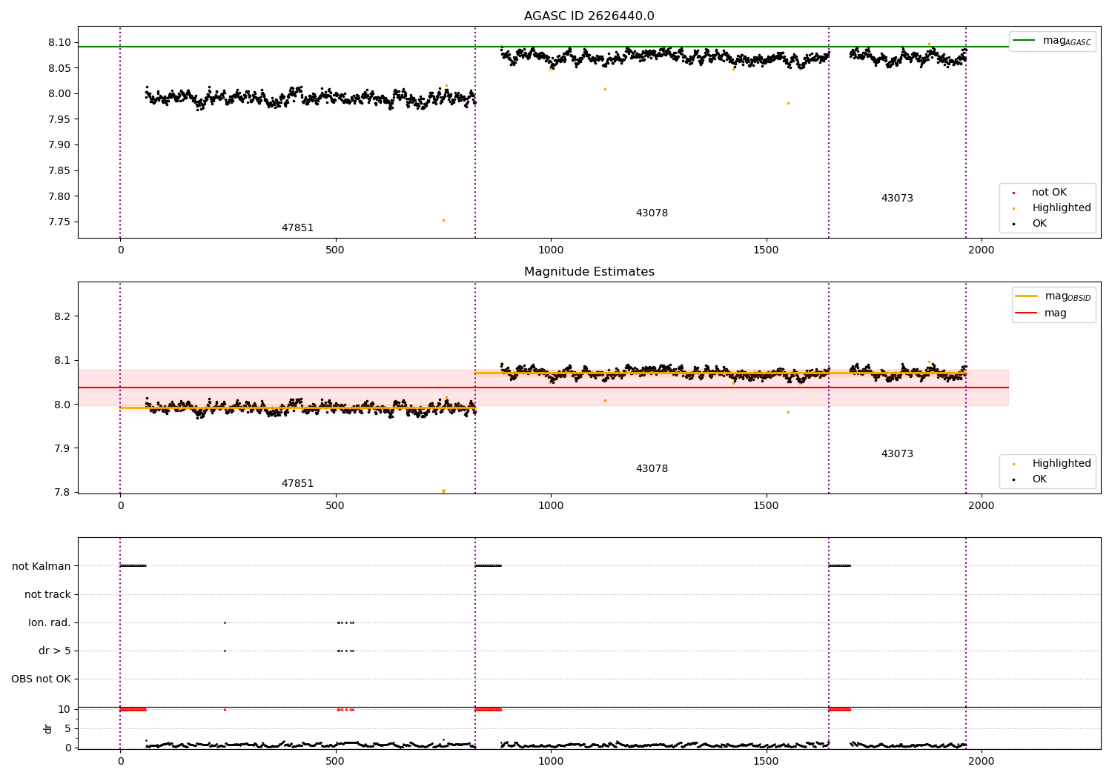Image resolution: width=1112 pixels, height=778 pixels.
Task: Click the 47851 label in Magnitude Estimates plot
Action: tap(297, 484)
